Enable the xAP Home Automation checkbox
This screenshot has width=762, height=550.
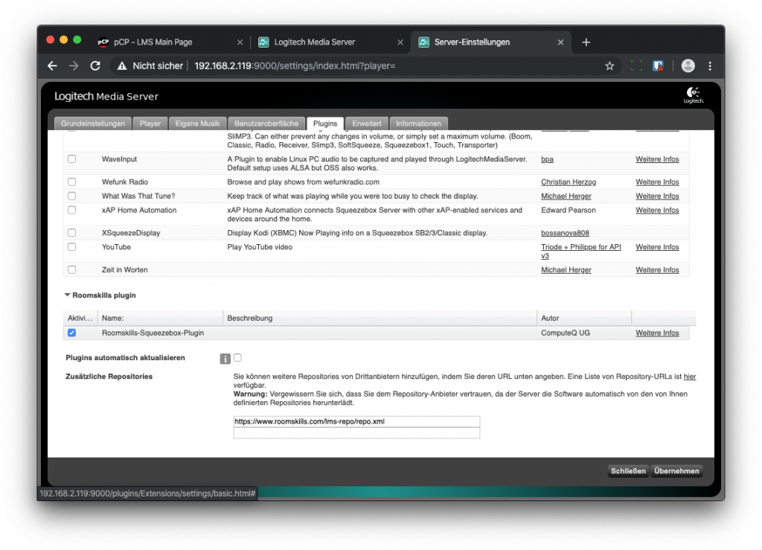click(x=72, y=210)
